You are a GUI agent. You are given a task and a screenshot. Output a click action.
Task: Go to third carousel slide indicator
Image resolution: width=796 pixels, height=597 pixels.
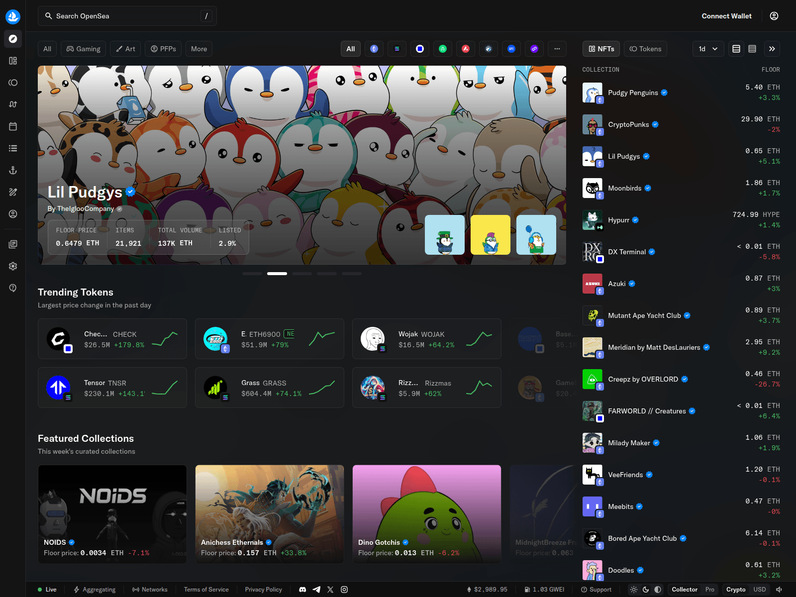pos(302,274)
